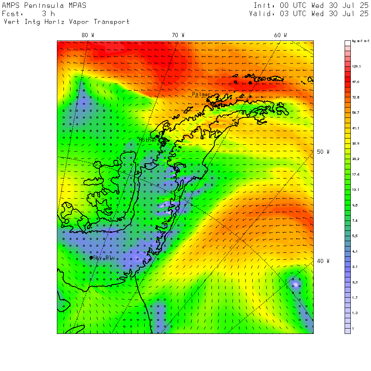Click the 5.5 color bar value
The width and height of the screenshot is (371, 371).
355,236
